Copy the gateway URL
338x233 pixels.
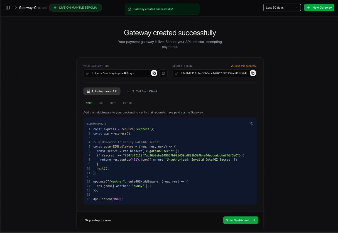pyautogui.click(x=154, y=73)
